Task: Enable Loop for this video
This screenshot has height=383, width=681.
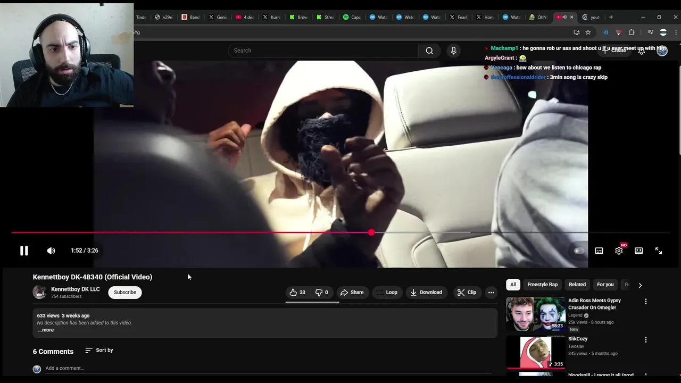Action: coord(386,292)
